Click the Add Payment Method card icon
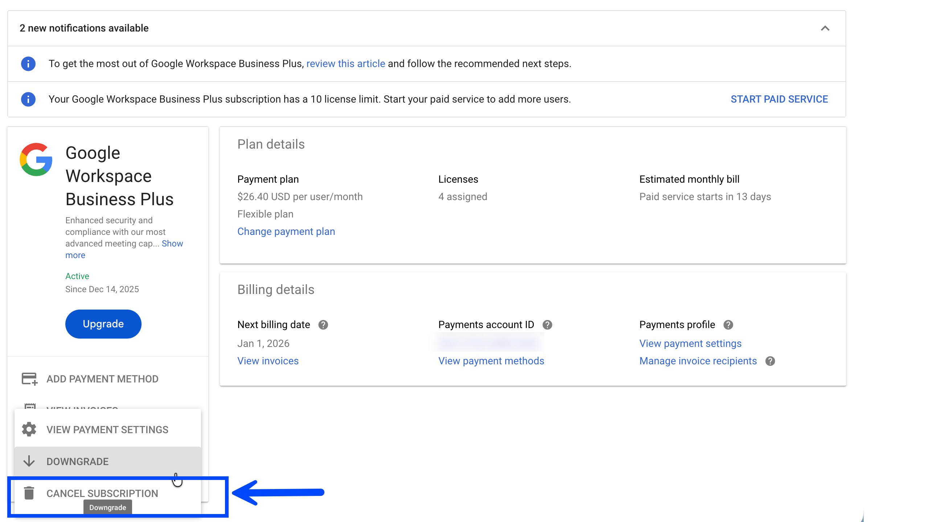Image resolution: width=929 pixels, height=522 pixels. [x=28, y=379]
